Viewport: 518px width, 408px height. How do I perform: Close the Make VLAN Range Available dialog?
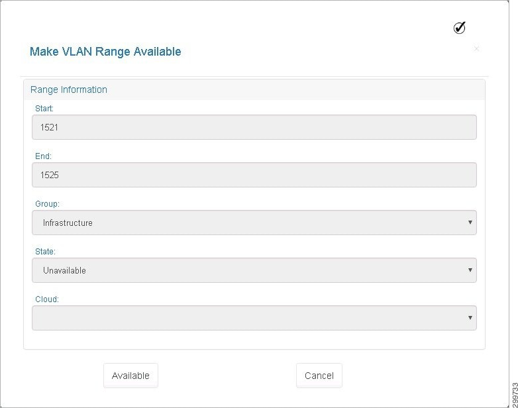click(x=476, y=49)
